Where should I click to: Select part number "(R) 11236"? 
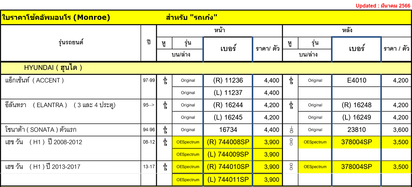(228, 80)
